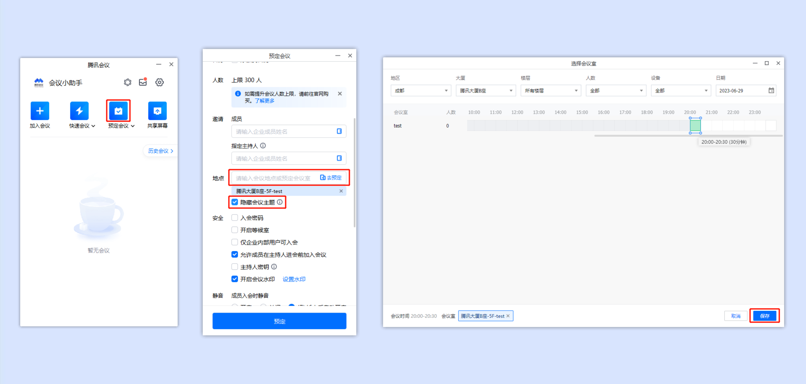Open the inbox messages icon with red dot
Image resolution: width=806 pixels, height=384 pixels.
coord(143,82)
